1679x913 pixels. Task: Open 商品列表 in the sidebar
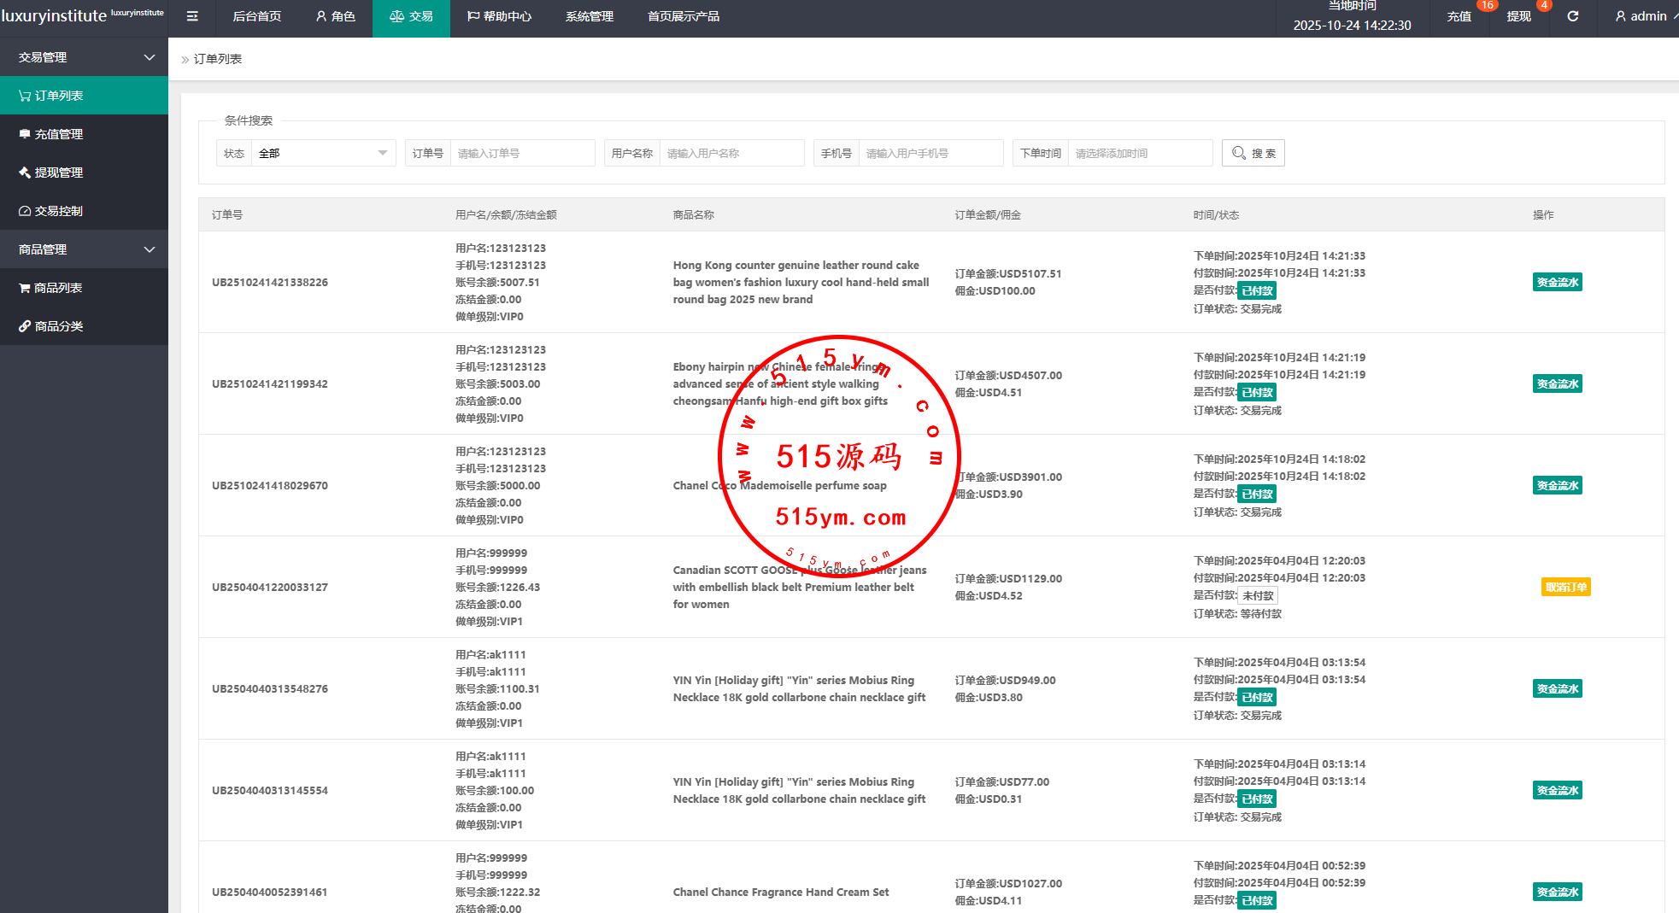pos(58,288)
